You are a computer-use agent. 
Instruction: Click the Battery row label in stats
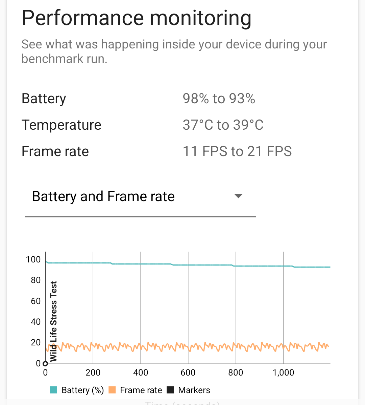44,99
